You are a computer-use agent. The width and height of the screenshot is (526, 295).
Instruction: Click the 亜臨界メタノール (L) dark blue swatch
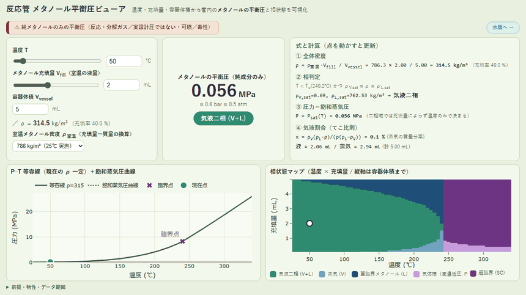click(355, 274)
